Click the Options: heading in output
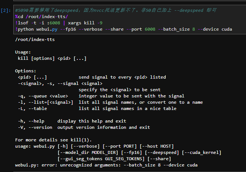 (x=26, y=71)
